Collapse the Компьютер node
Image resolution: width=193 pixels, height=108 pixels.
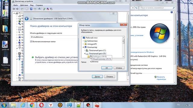(83, 47)
